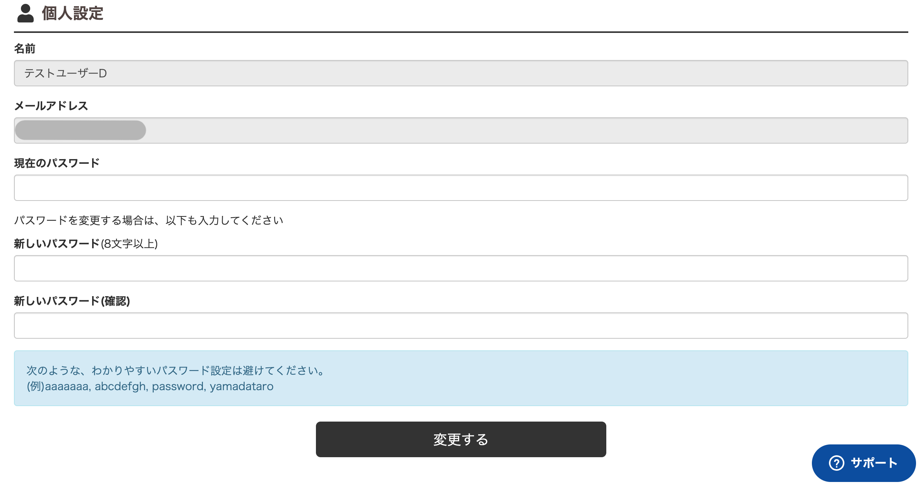This screenshot has width=923, height=487.
Task: Submit the form with 変更する button
Action: [461, 439]
